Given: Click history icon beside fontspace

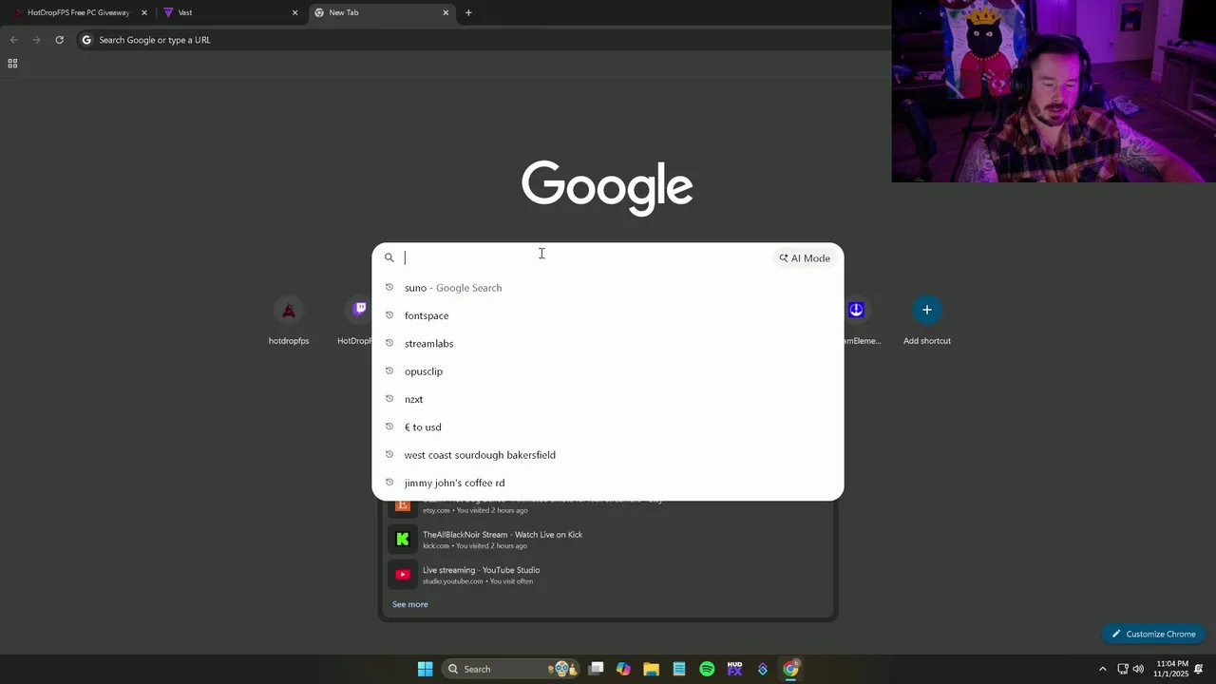Looking at the screenshot, I should pyautogui.click(x=389, y=315).
